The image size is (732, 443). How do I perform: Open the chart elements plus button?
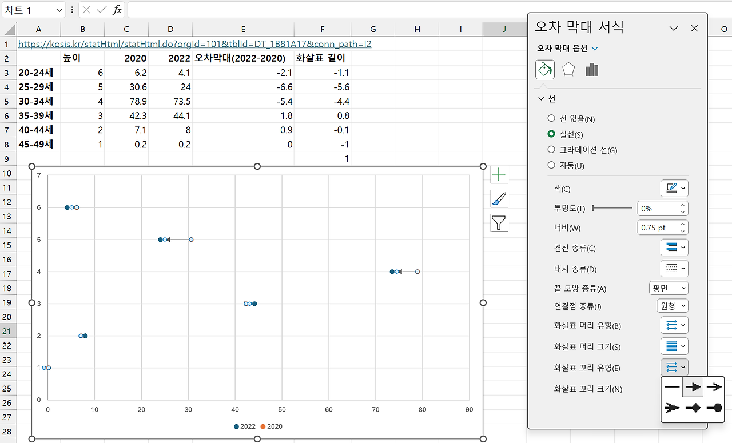pos(499,174)
